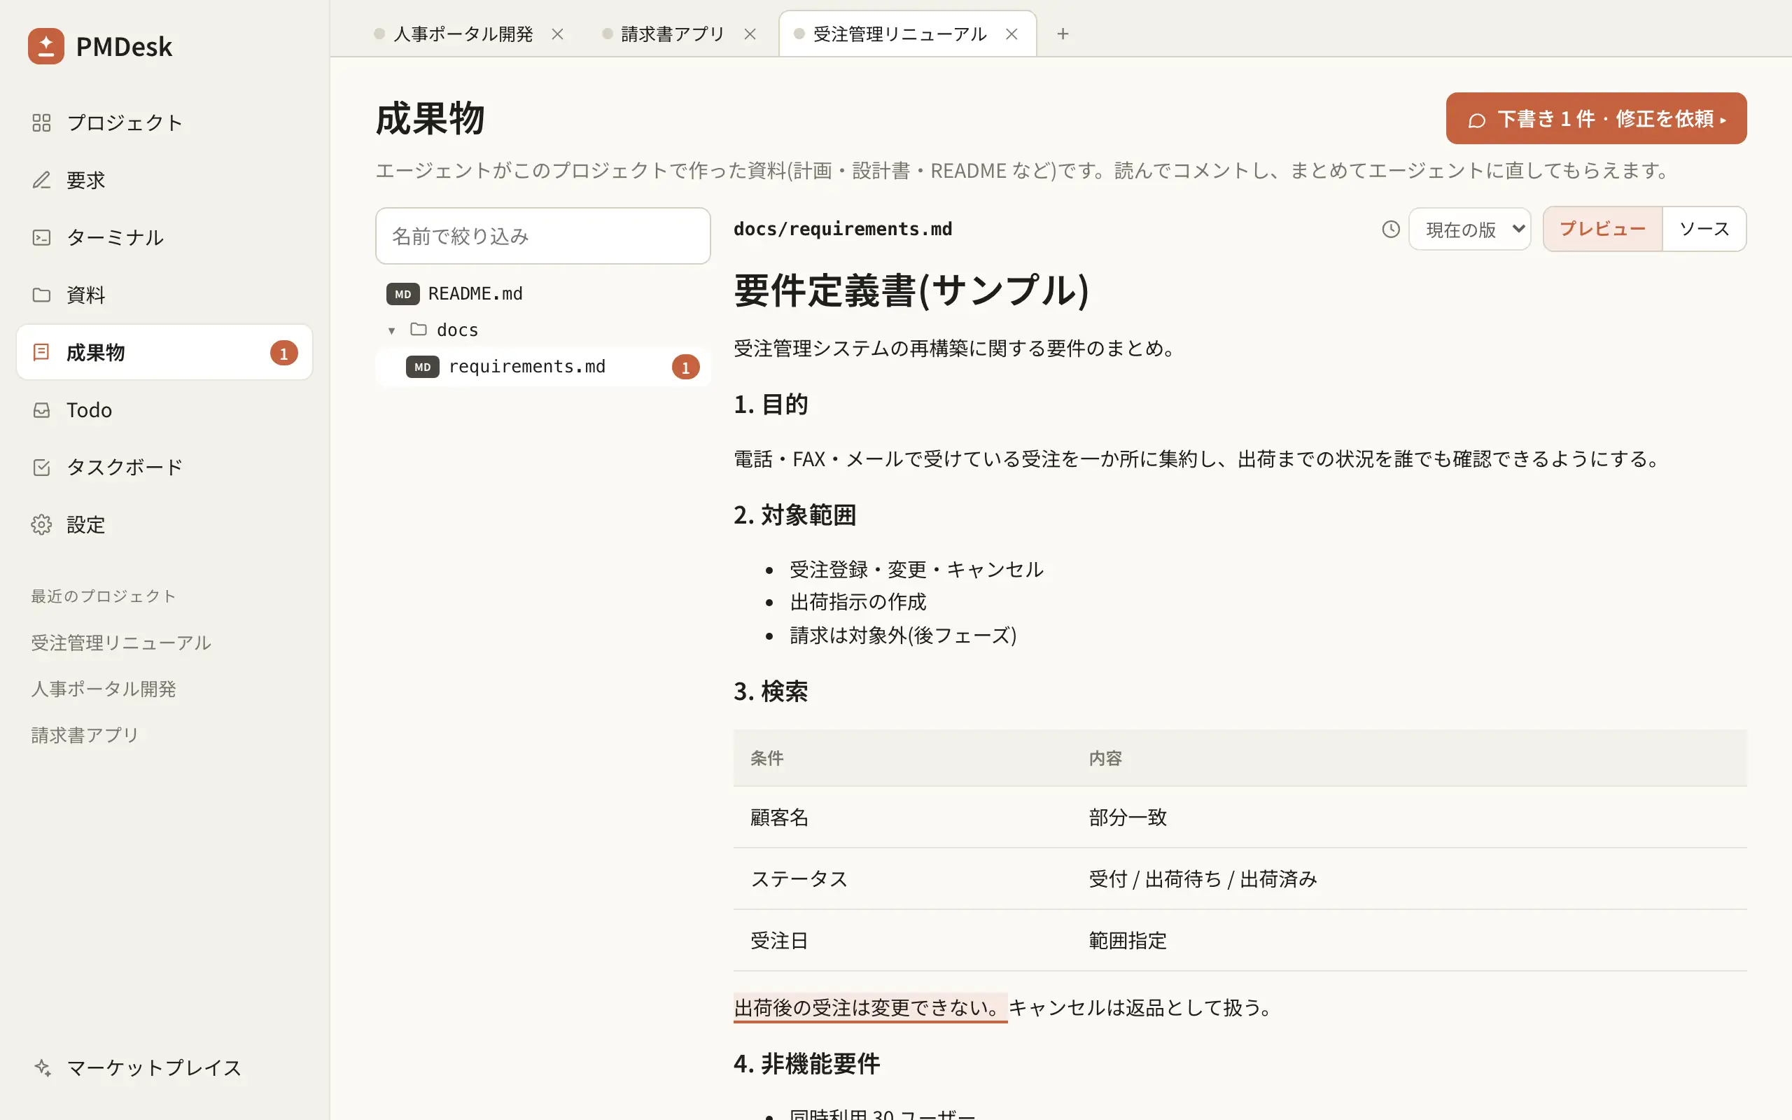Click the MD badge beside requirements.md
Screen dimensions: 1792x1120
[422, 367]
